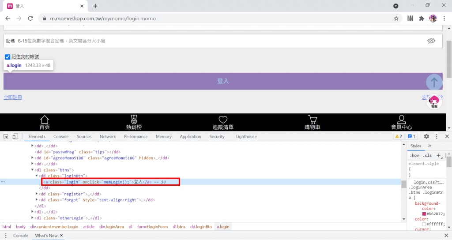
Task: Open DevTools customize three-dot menu
Action: pos(437,137)
